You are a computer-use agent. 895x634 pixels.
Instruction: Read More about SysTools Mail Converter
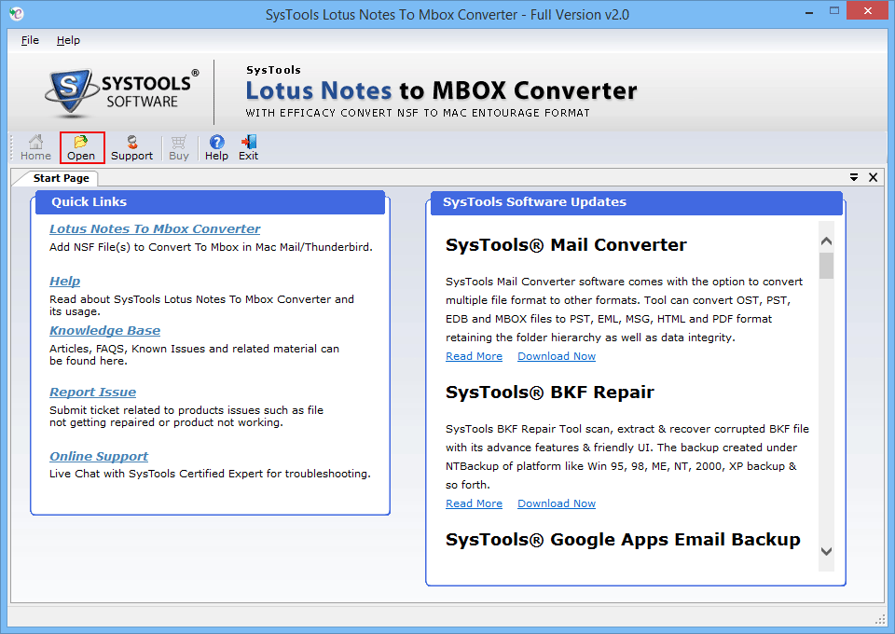tap(474, 356)
